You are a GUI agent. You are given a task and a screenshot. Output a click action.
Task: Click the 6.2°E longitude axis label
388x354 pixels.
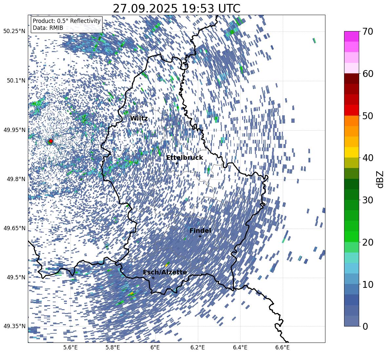tap(198, 347)
